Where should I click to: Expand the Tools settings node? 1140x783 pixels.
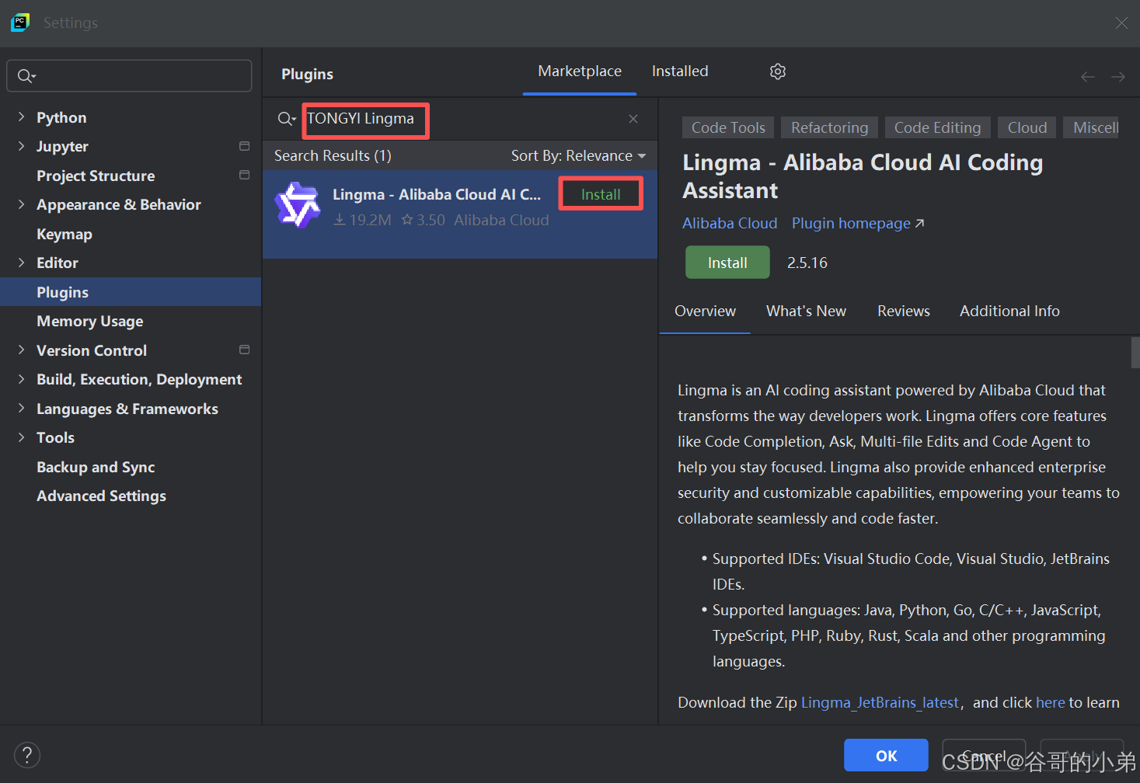tap(21, 437)
